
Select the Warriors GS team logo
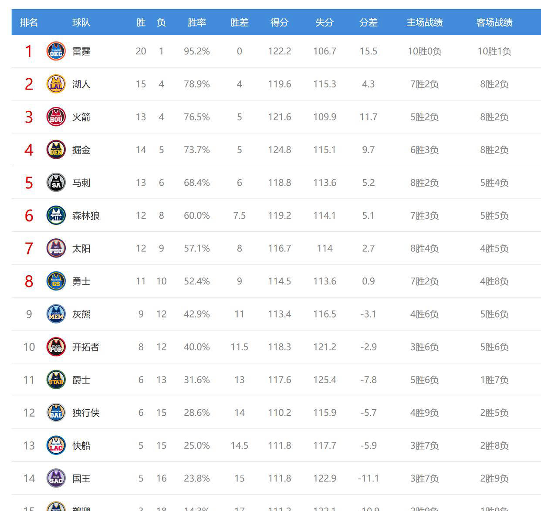(x=56, y=281)
